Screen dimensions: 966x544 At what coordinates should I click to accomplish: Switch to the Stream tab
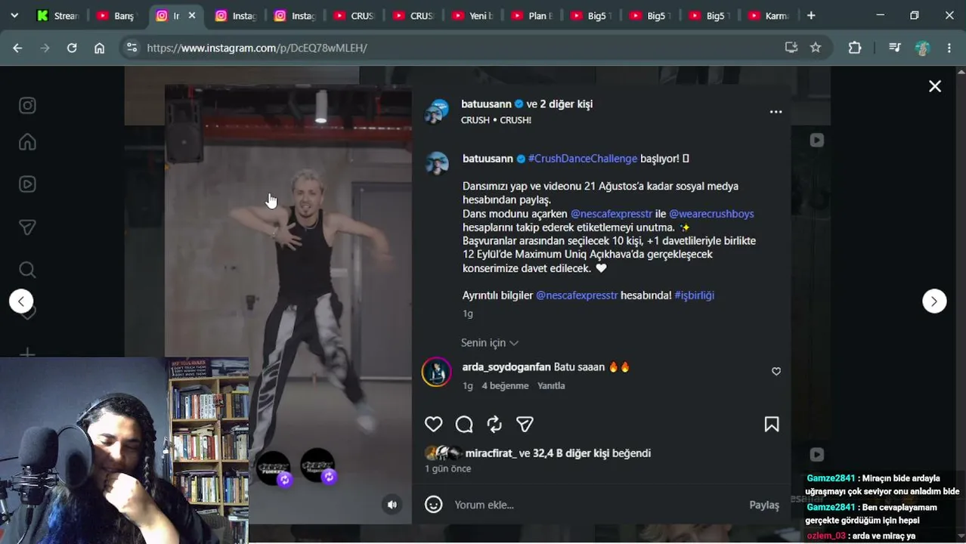pyautogui.click(x=57, y=15)
